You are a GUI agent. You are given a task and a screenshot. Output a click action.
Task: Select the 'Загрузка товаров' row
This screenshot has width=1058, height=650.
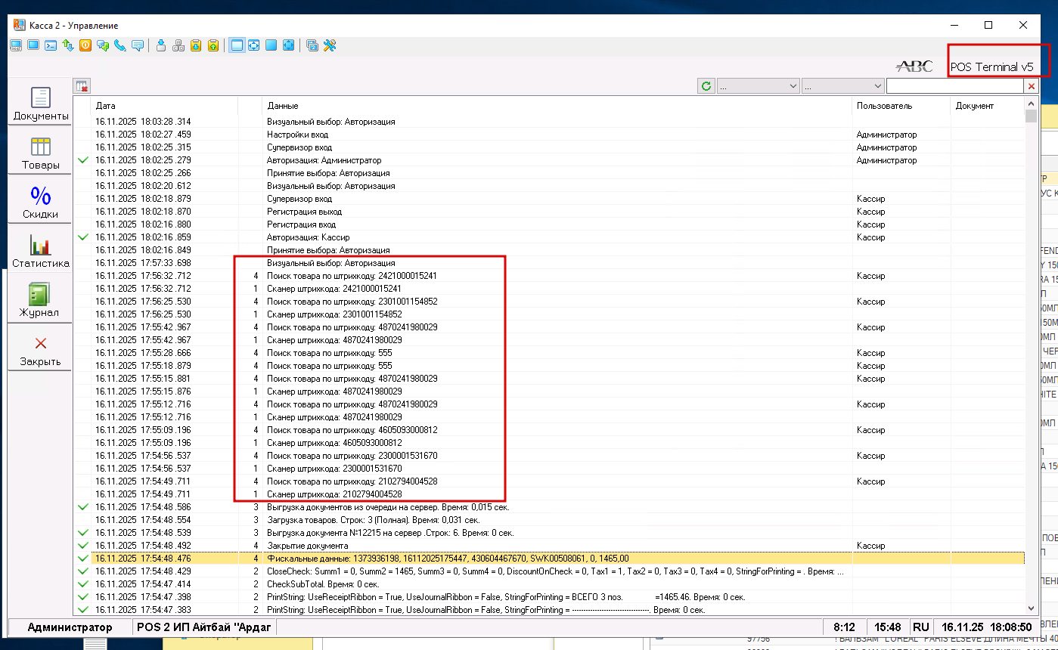point(550,520)
